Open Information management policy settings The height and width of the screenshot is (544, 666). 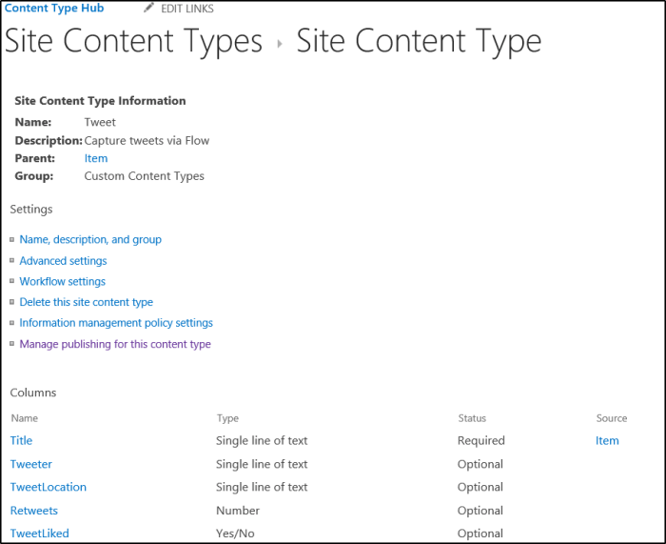point(116,323)
